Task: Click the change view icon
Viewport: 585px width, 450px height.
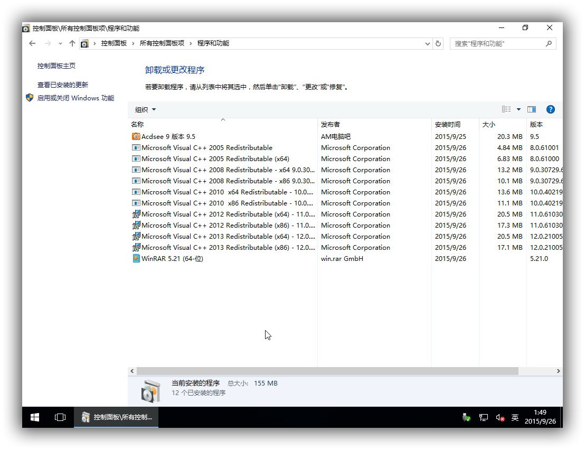Action: pos(506,109)
